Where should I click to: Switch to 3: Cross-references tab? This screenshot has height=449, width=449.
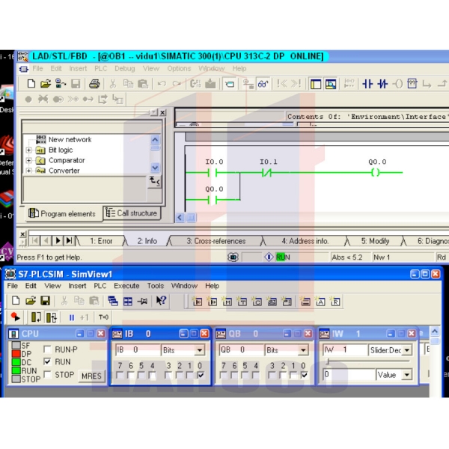click(216, 241)
